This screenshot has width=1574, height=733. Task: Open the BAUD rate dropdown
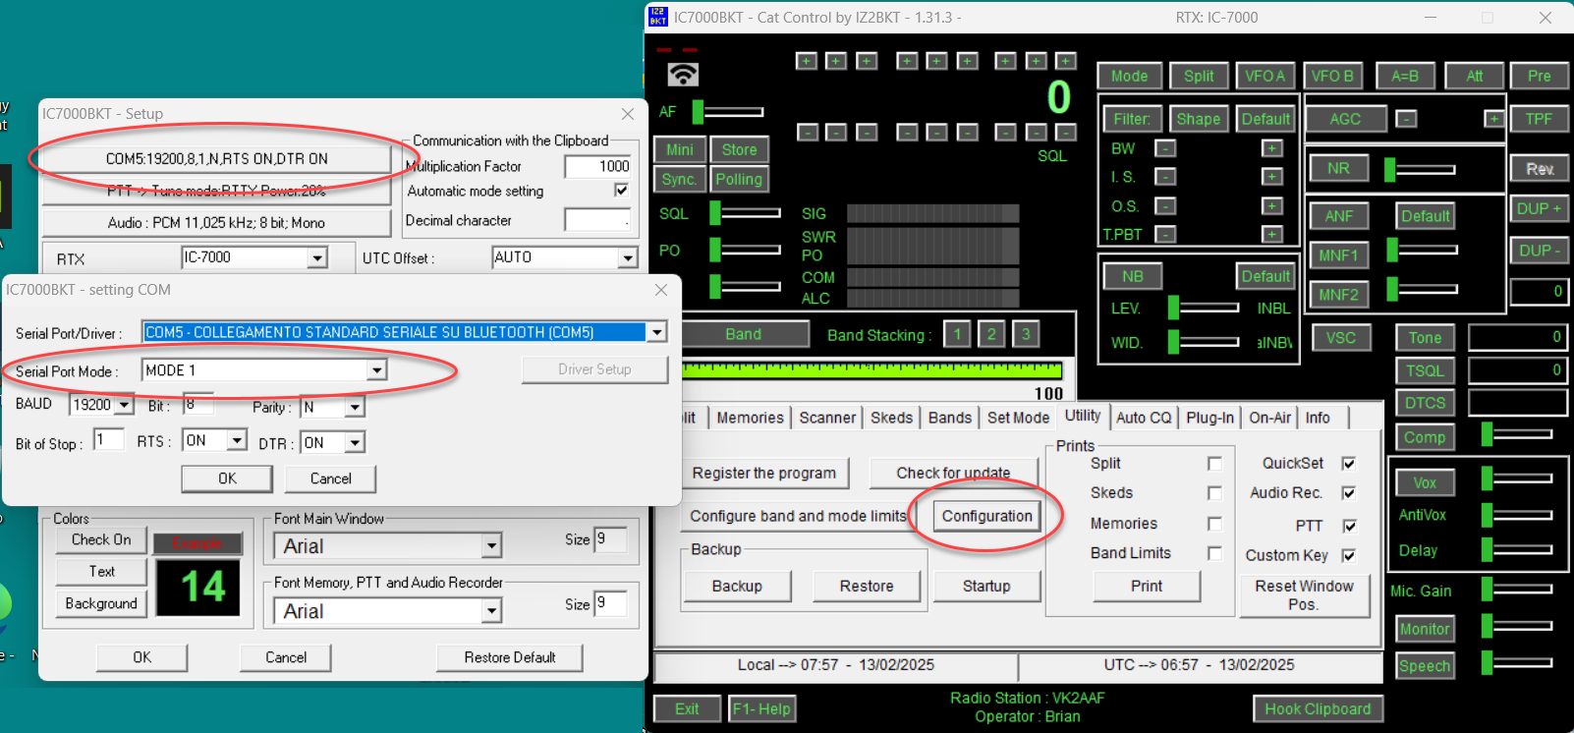[x=124, y=405]
